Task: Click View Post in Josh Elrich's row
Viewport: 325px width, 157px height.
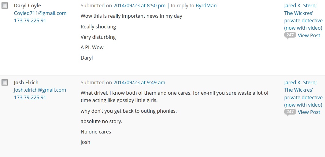Action: tap(309, 112)
